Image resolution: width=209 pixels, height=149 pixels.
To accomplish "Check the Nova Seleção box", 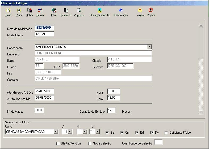I will (x=90, y=143).
